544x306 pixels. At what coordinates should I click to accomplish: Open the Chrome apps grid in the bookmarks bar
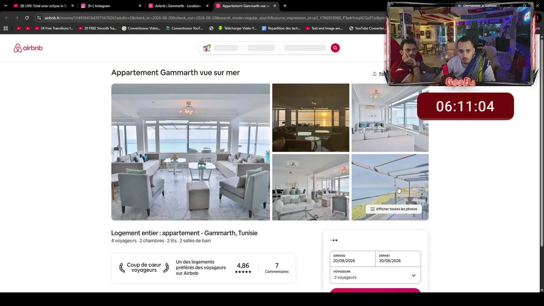click(6, 28)
